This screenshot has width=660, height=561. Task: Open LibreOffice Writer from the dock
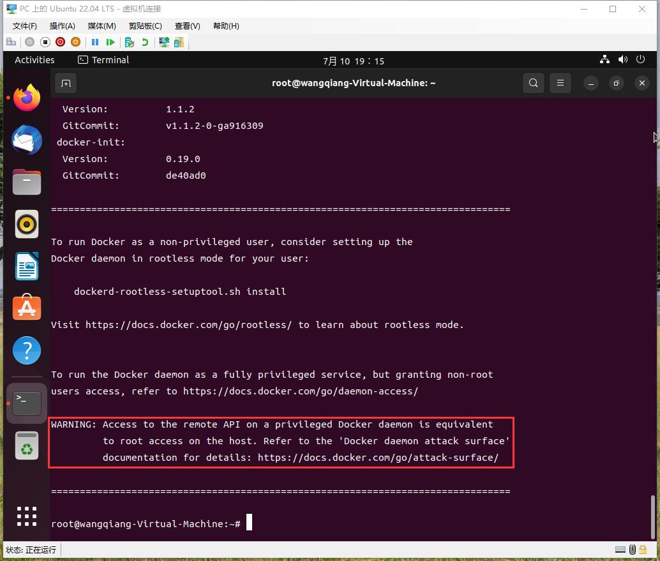click(x=27, y=266)
